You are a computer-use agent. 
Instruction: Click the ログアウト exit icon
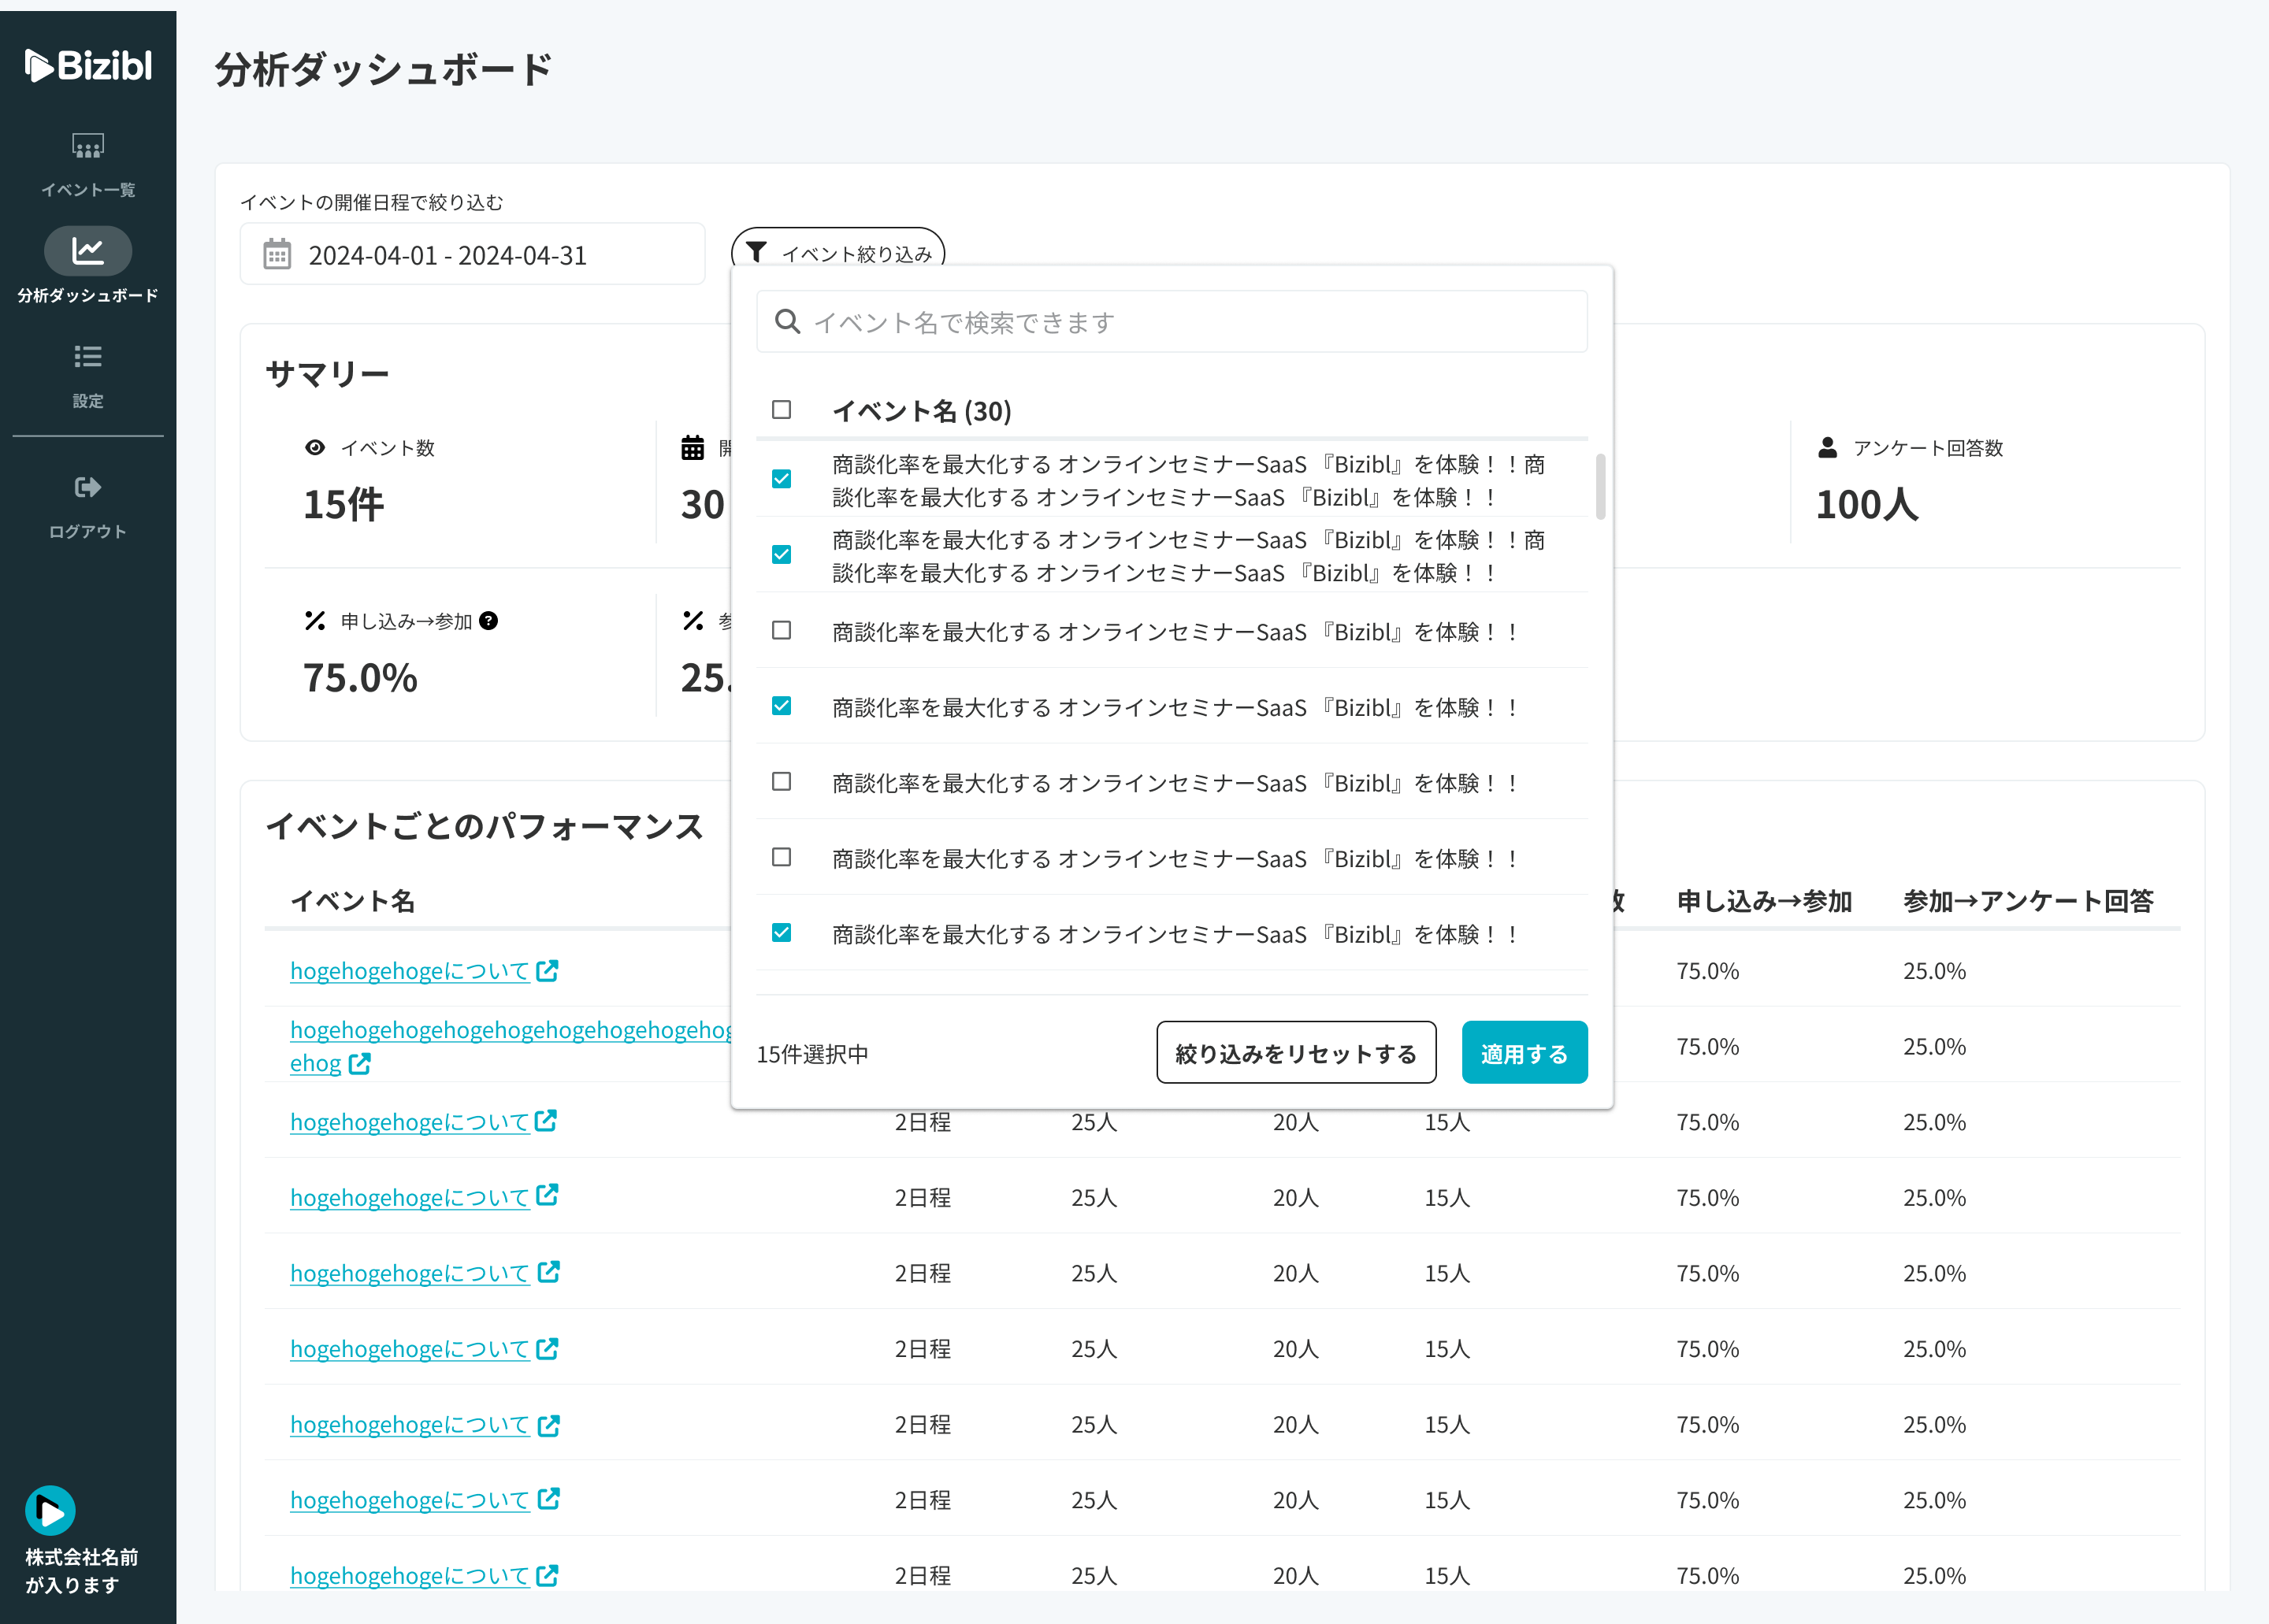[88, 488]
